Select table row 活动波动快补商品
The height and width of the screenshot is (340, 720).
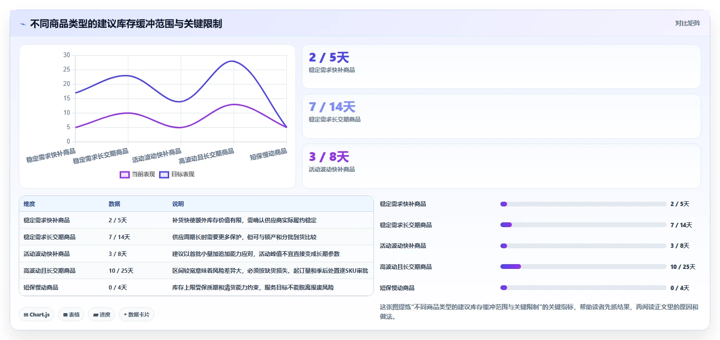click(x=196, y=254)
